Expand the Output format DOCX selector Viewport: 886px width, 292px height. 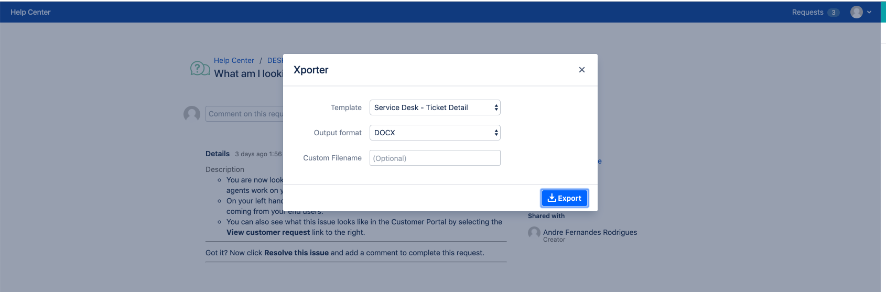click(x=435, y=133)
